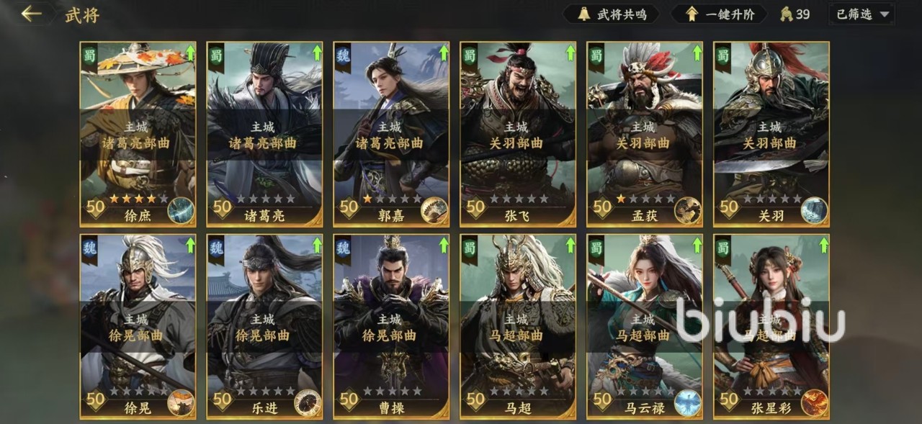Click 一键升阶 one-tap promote button
This screenshot has width=922, height=424.
click(x=721, y=14)
